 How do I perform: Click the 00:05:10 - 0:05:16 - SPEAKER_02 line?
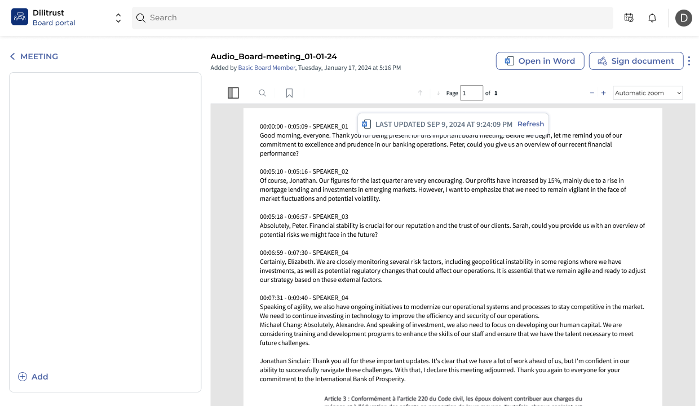pos(304,171)
